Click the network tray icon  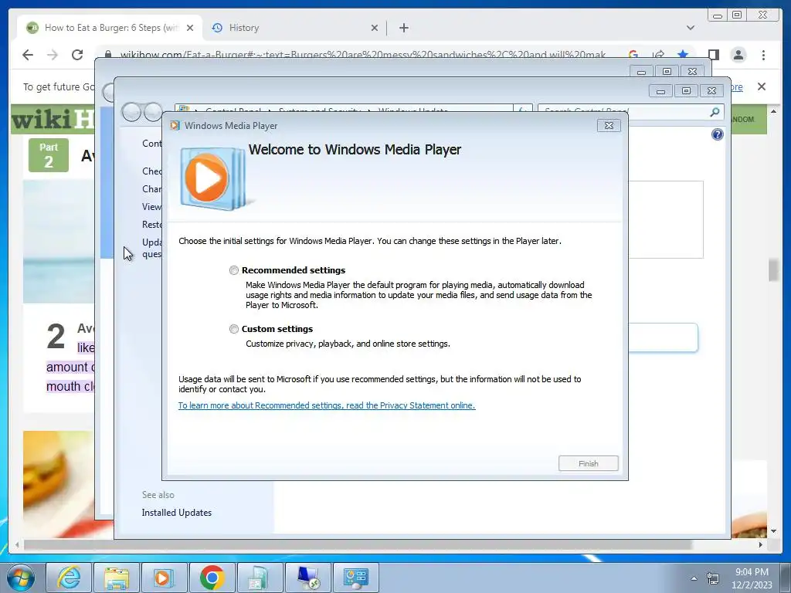[x=712, y=578]
